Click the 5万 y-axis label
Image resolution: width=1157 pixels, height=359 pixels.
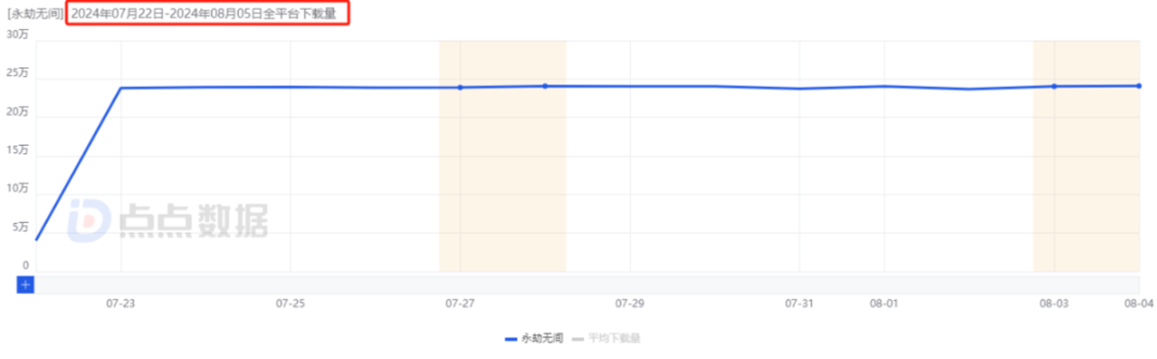coord(22,227)
